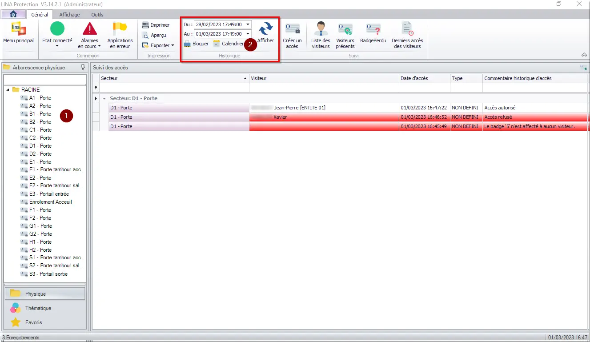Select E3 - Portail entrée in tree

pyautogui.click(x=49, y=194)
